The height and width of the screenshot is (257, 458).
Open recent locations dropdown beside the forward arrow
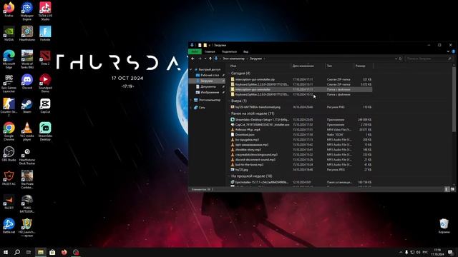(205, 59)
